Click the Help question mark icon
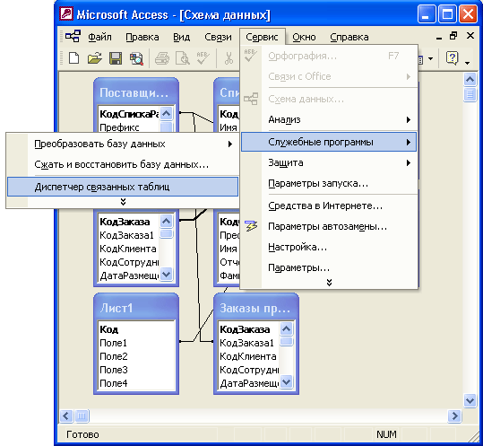This screenshot has width=483, height=446. pos(452,58)
